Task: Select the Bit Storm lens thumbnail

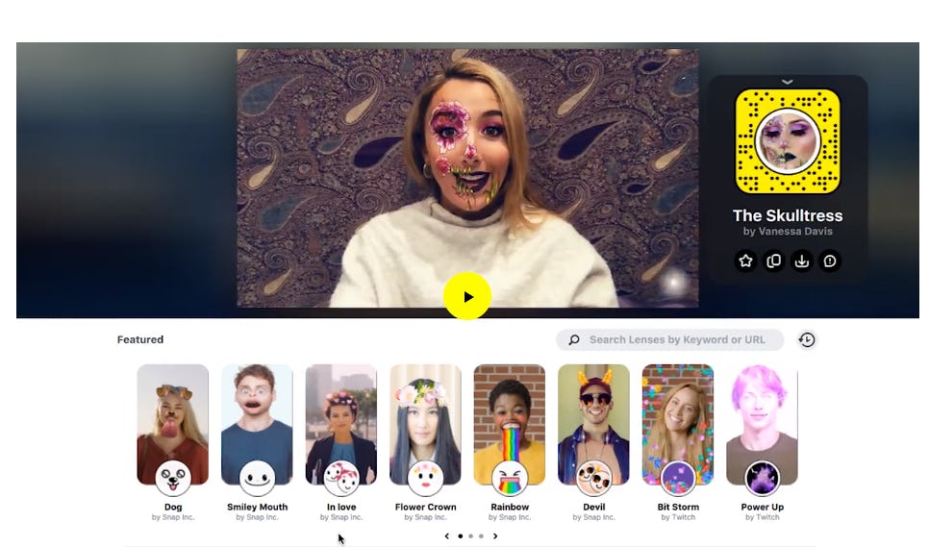Action: tap(678, 425)
